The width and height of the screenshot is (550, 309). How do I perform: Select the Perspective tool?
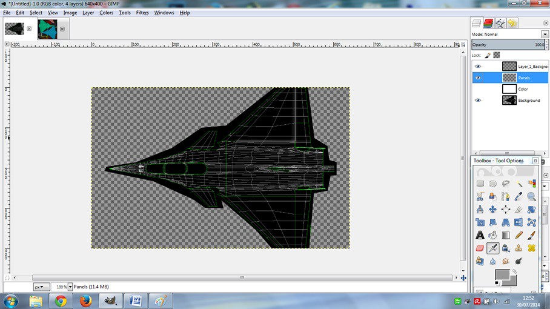pyautogui.click(x=505, y=222)
